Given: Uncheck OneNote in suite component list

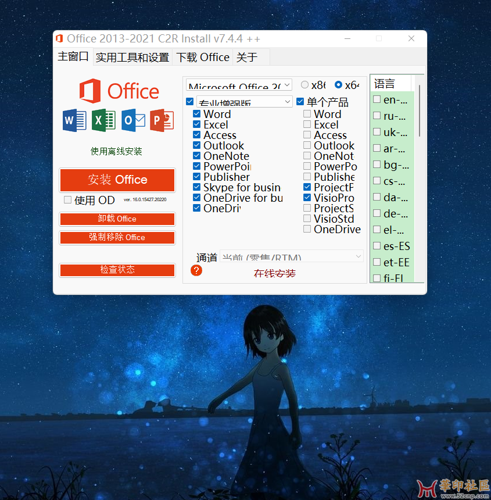Looking at the screenshot, I should pyautogui.click(x=196, y=156).
